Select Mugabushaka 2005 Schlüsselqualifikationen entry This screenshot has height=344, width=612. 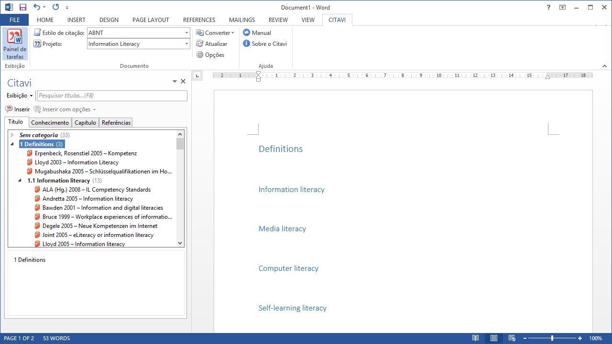click(99, 172)
